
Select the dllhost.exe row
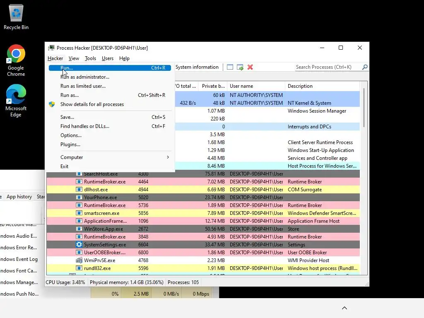pyautogui.click(x=203, y=190)
